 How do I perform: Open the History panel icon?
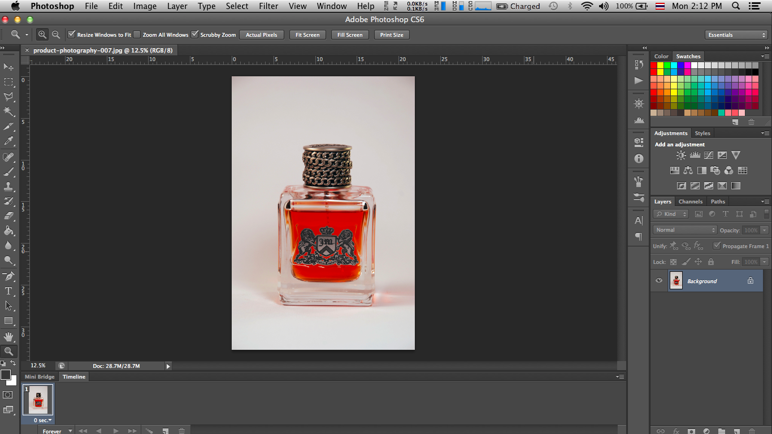click(639, 65)
